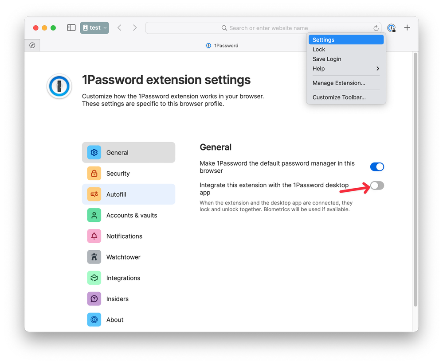Image resolution: width=443 pixels, height=364 pixels.
Task: Enable desktop app integration toggle
Action: point(377,186)
